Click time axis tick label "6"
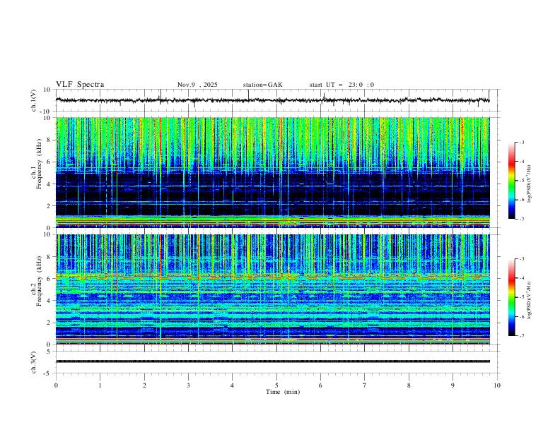The height and width of the screenshot is (432, 560). 320,385
